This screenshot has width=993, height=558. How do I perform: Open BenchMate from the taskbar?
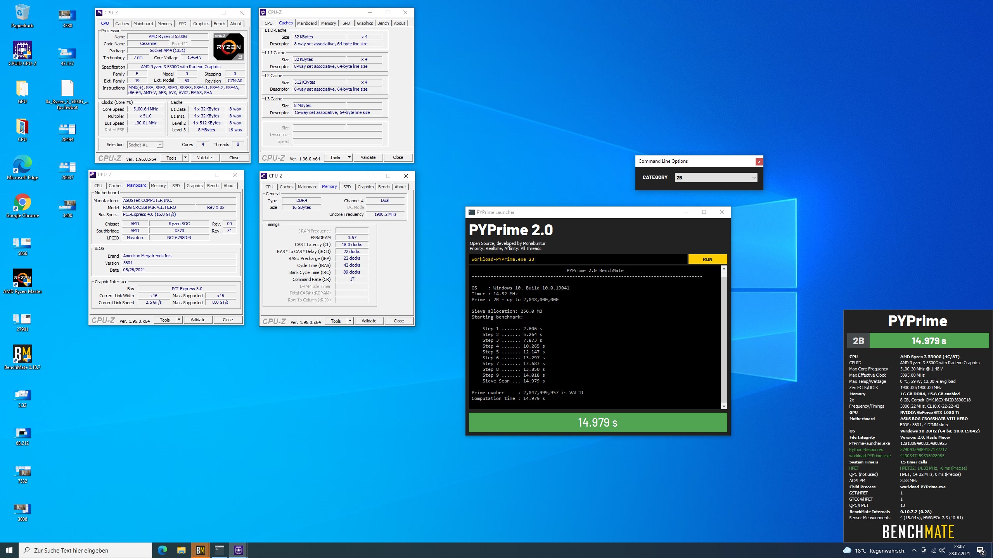pos(200,550)
